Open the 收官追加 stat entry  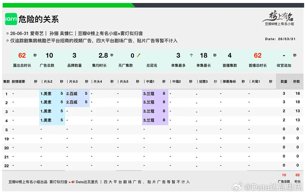click(284, 59)
